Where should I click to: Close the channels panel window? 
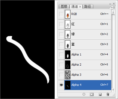coord(114,4)
